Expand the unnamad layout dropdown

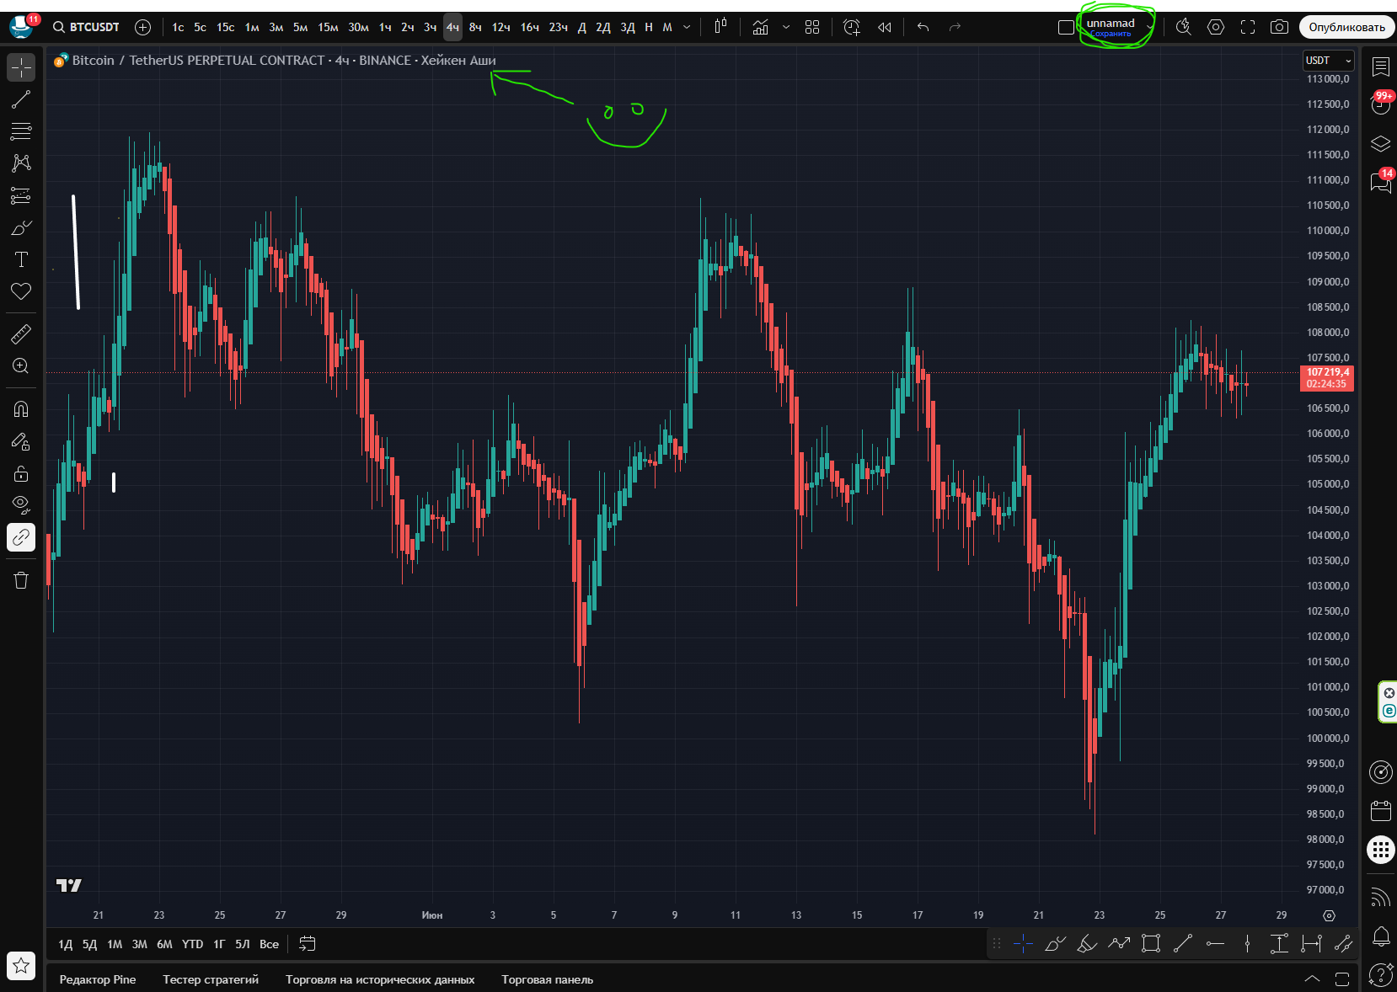[x=1149, y=27]
